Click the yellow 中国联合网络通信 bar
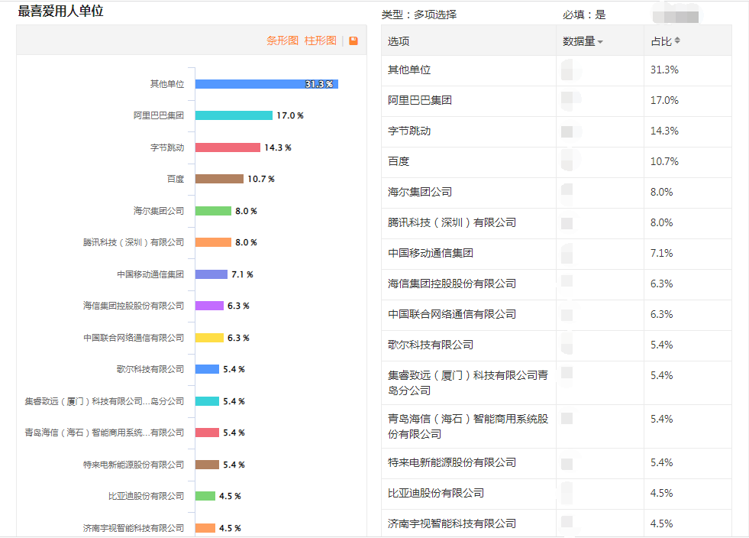Screen dimensions: 749x538 [208, 338]
